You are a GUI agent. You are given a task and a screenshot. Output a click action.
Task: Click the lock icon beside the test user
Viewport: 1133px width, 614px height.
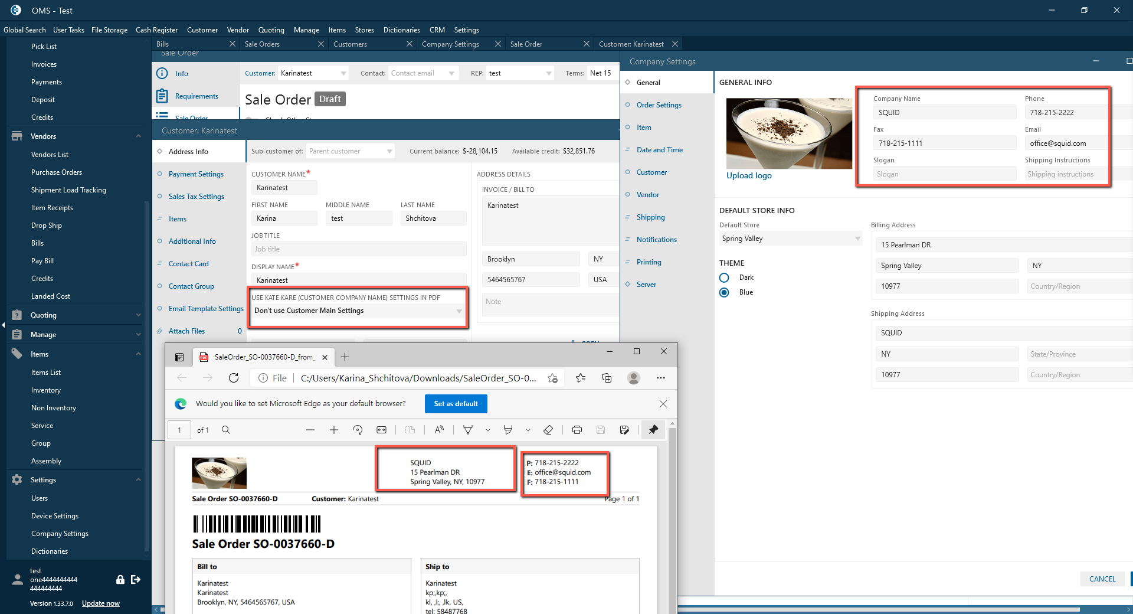pyautogui.click(x=120, y=580)
